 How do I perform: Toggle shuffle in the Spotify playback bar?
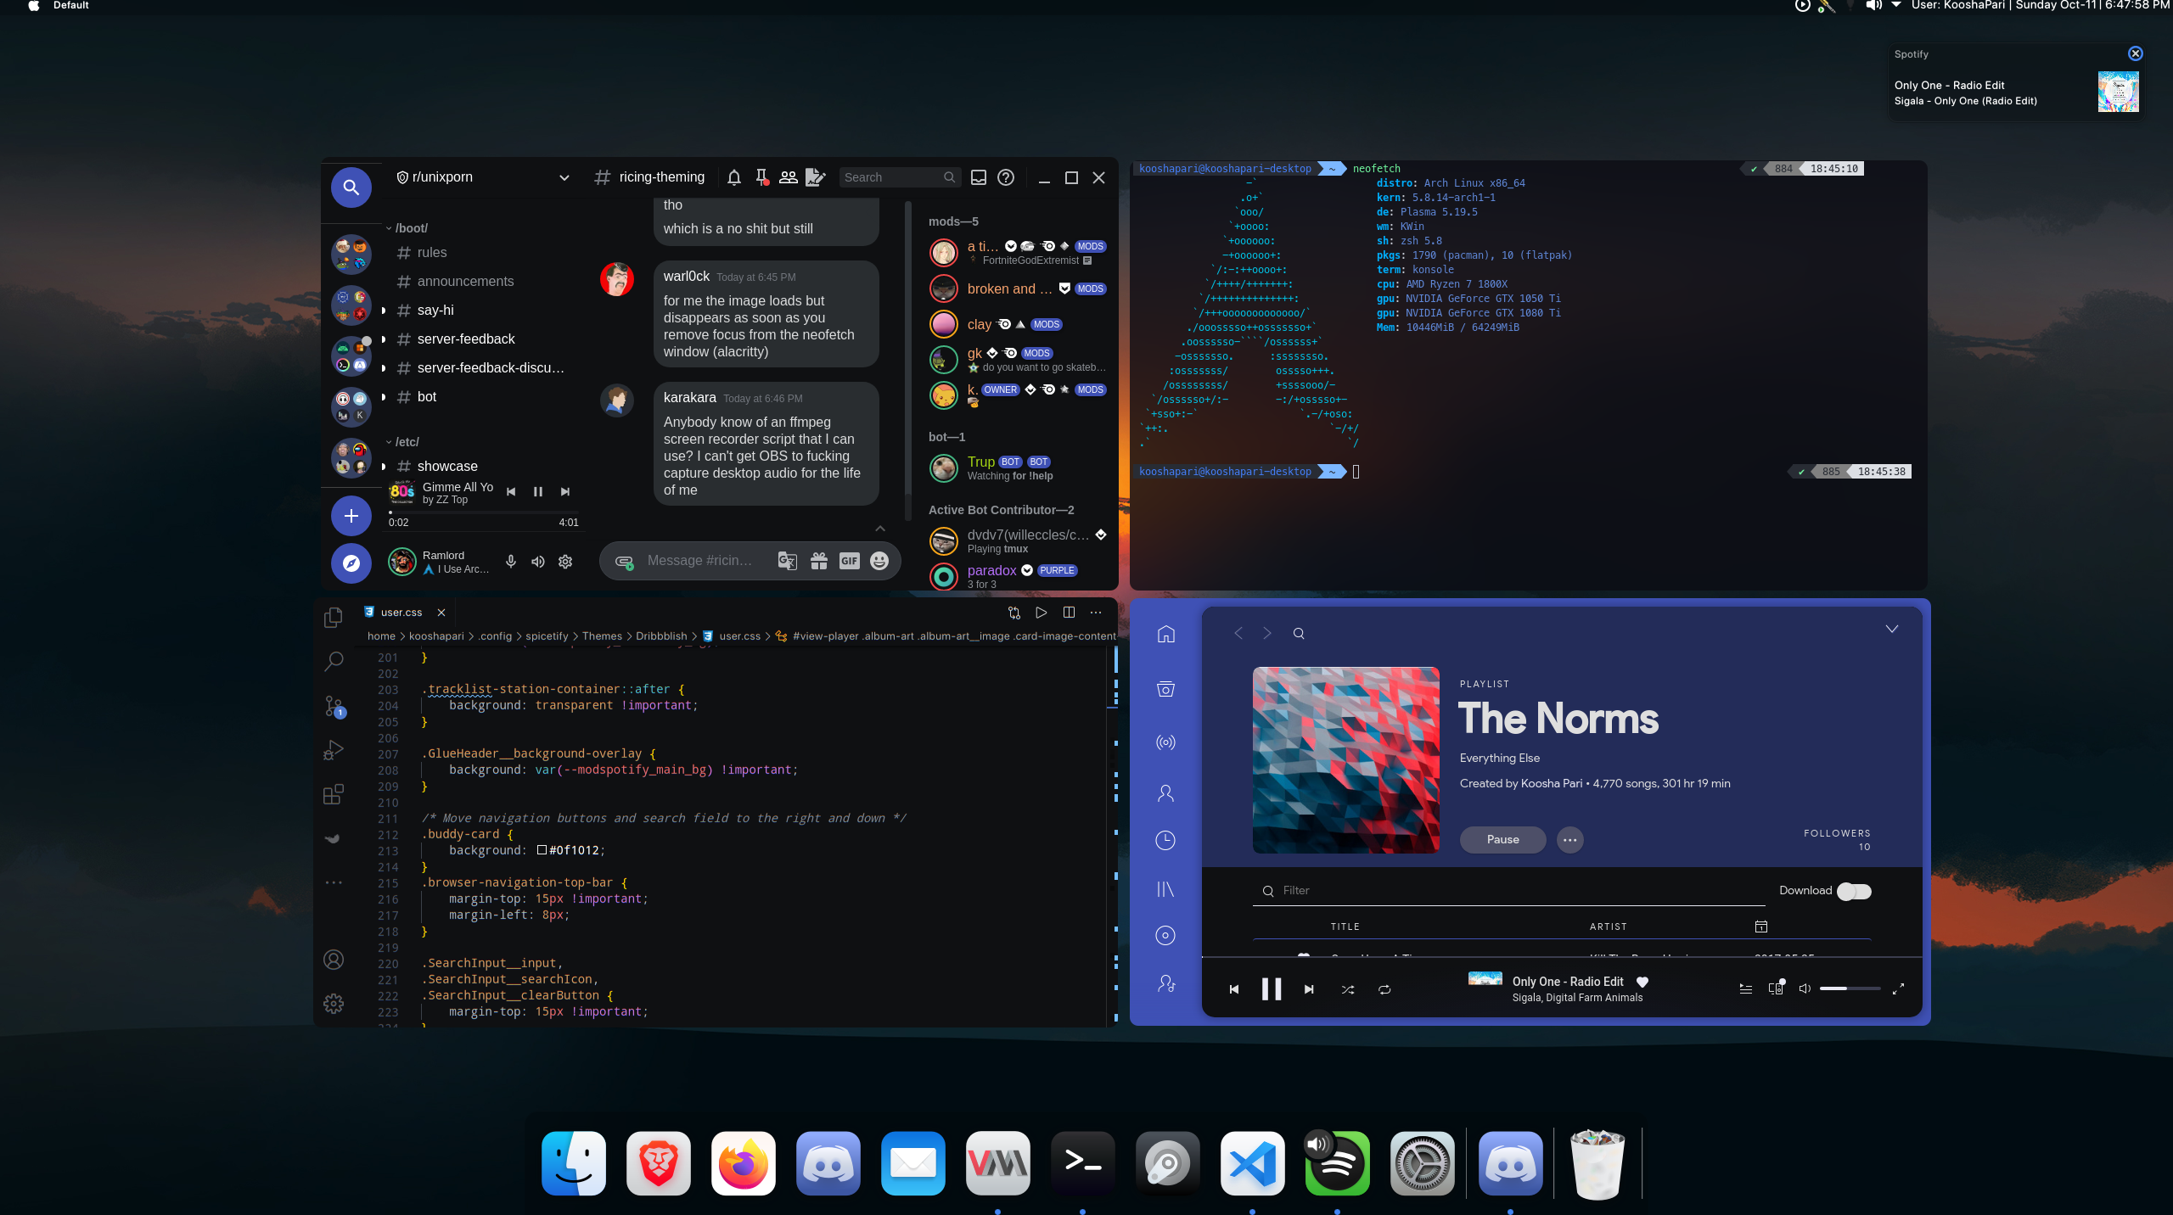click(x=1346, y=989)
